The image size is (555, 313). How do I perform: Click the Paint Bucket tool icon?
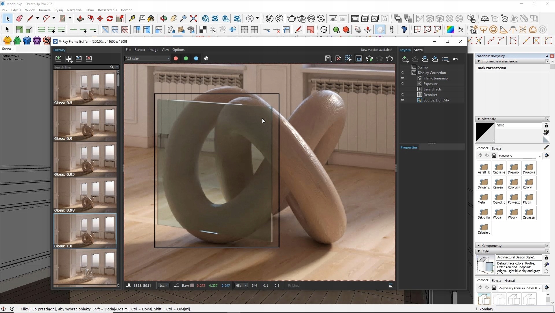151,19
